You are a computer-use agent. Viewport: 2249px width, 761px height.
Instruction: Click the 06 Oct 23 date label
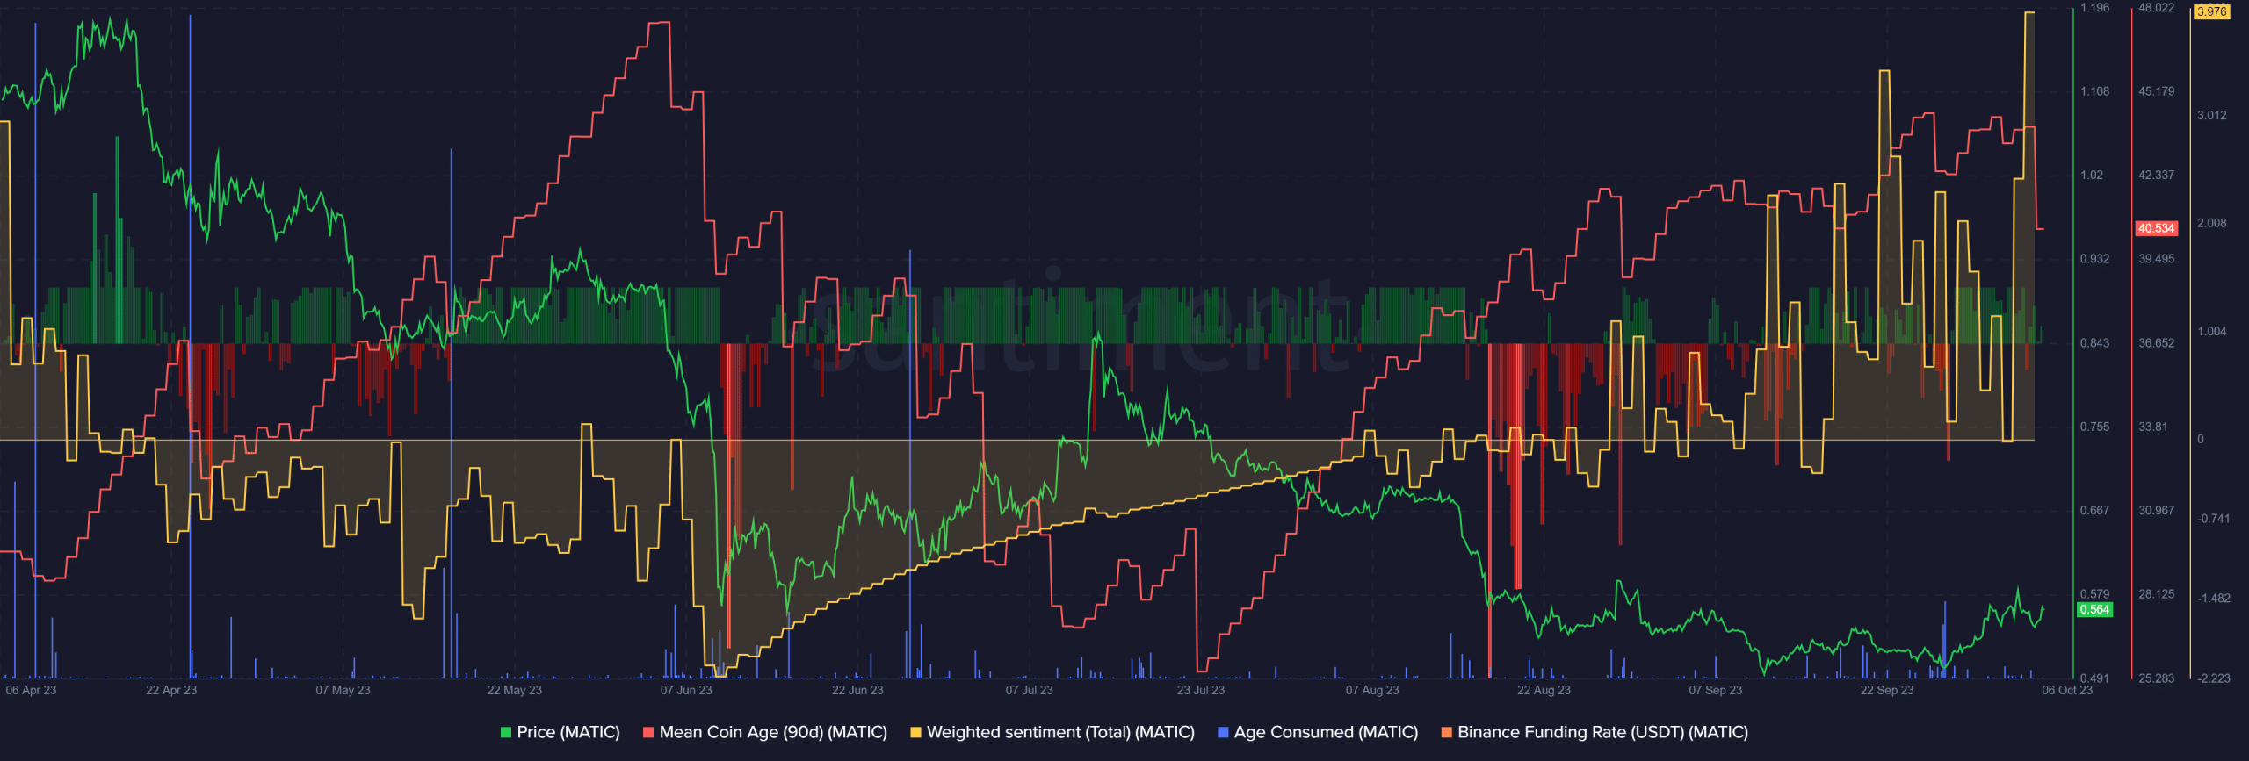[2067, 690]
